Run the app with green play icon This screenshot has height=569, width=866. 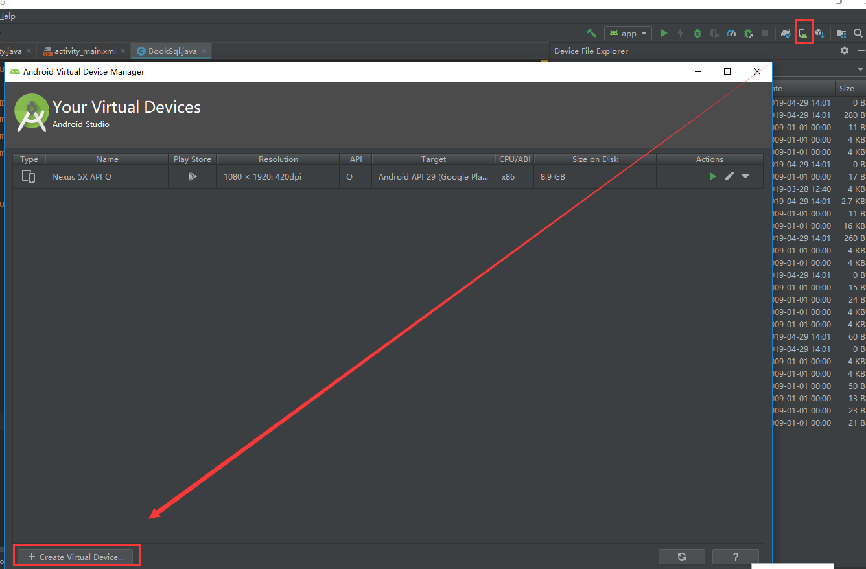(x=664, y=33)
